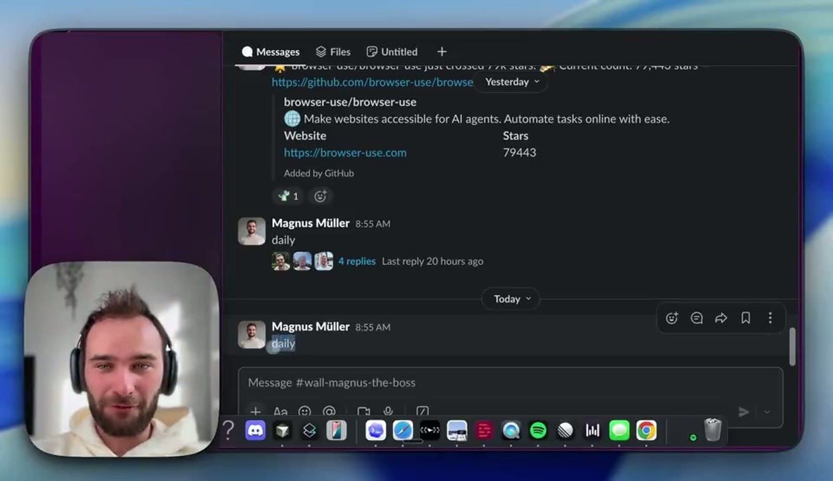Switch to the Files tab
Screen dimensions: 833x481
333,52
